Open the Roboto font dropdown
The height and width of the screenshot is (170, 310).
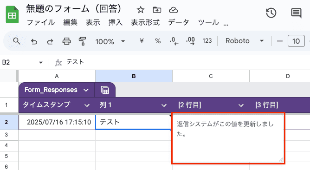click(x=245, y=41)
